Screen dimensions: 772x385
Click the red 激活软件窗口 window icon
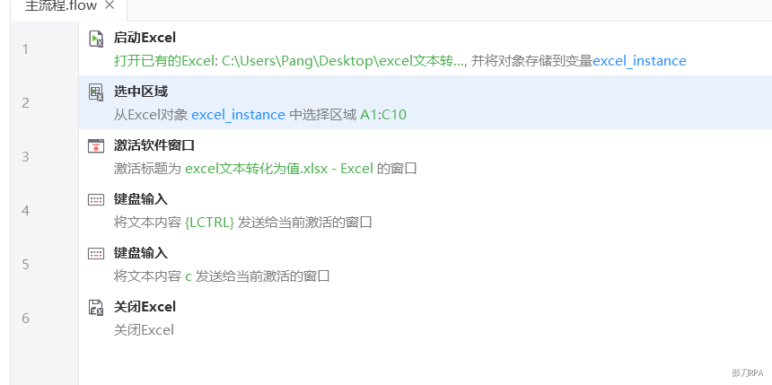click(x=96, y=145)
